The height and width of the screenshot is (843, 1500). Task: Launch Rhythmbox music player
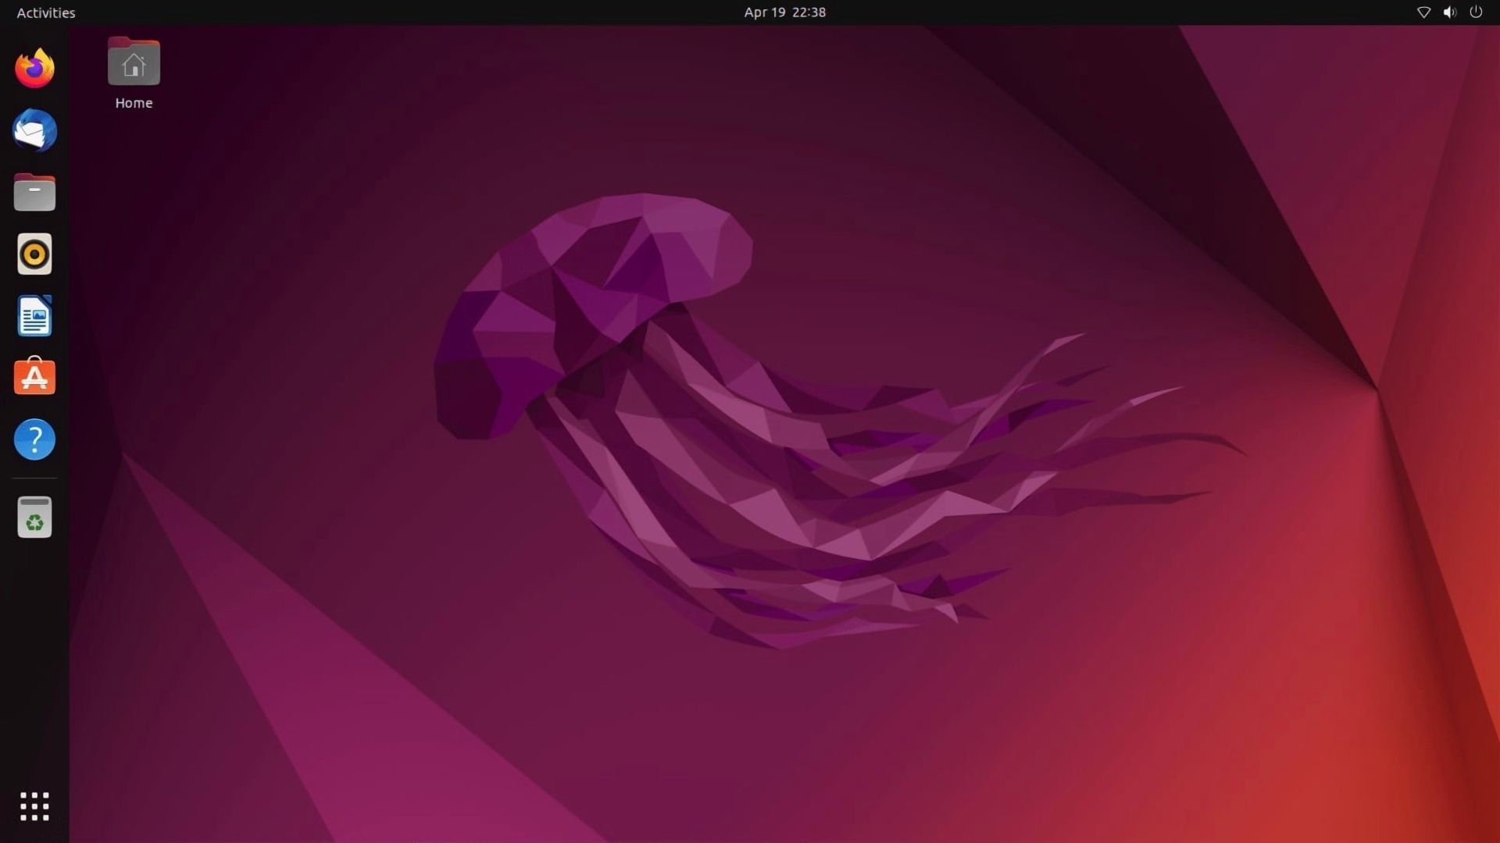coord(34,254)
